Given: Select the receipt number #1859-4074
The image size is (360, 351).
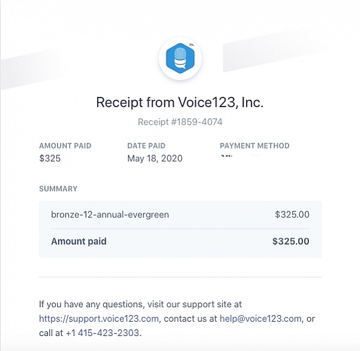Looking at the screenshot, I should pos(180,122).
